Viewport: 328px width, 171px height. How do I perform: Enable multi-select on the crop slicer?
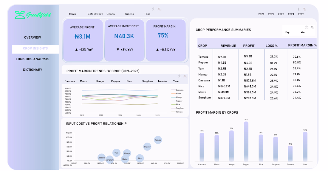point(180,76)
